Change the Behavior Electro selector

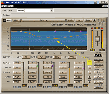pyautogui.click(x=99, y=82)
